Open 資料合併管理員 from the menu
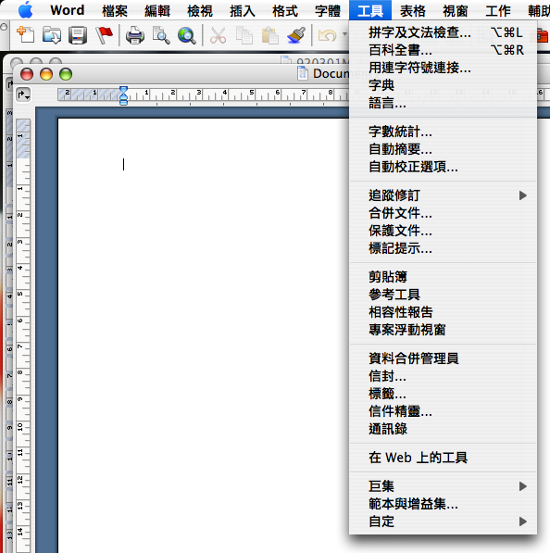 (x=443, y=358)
